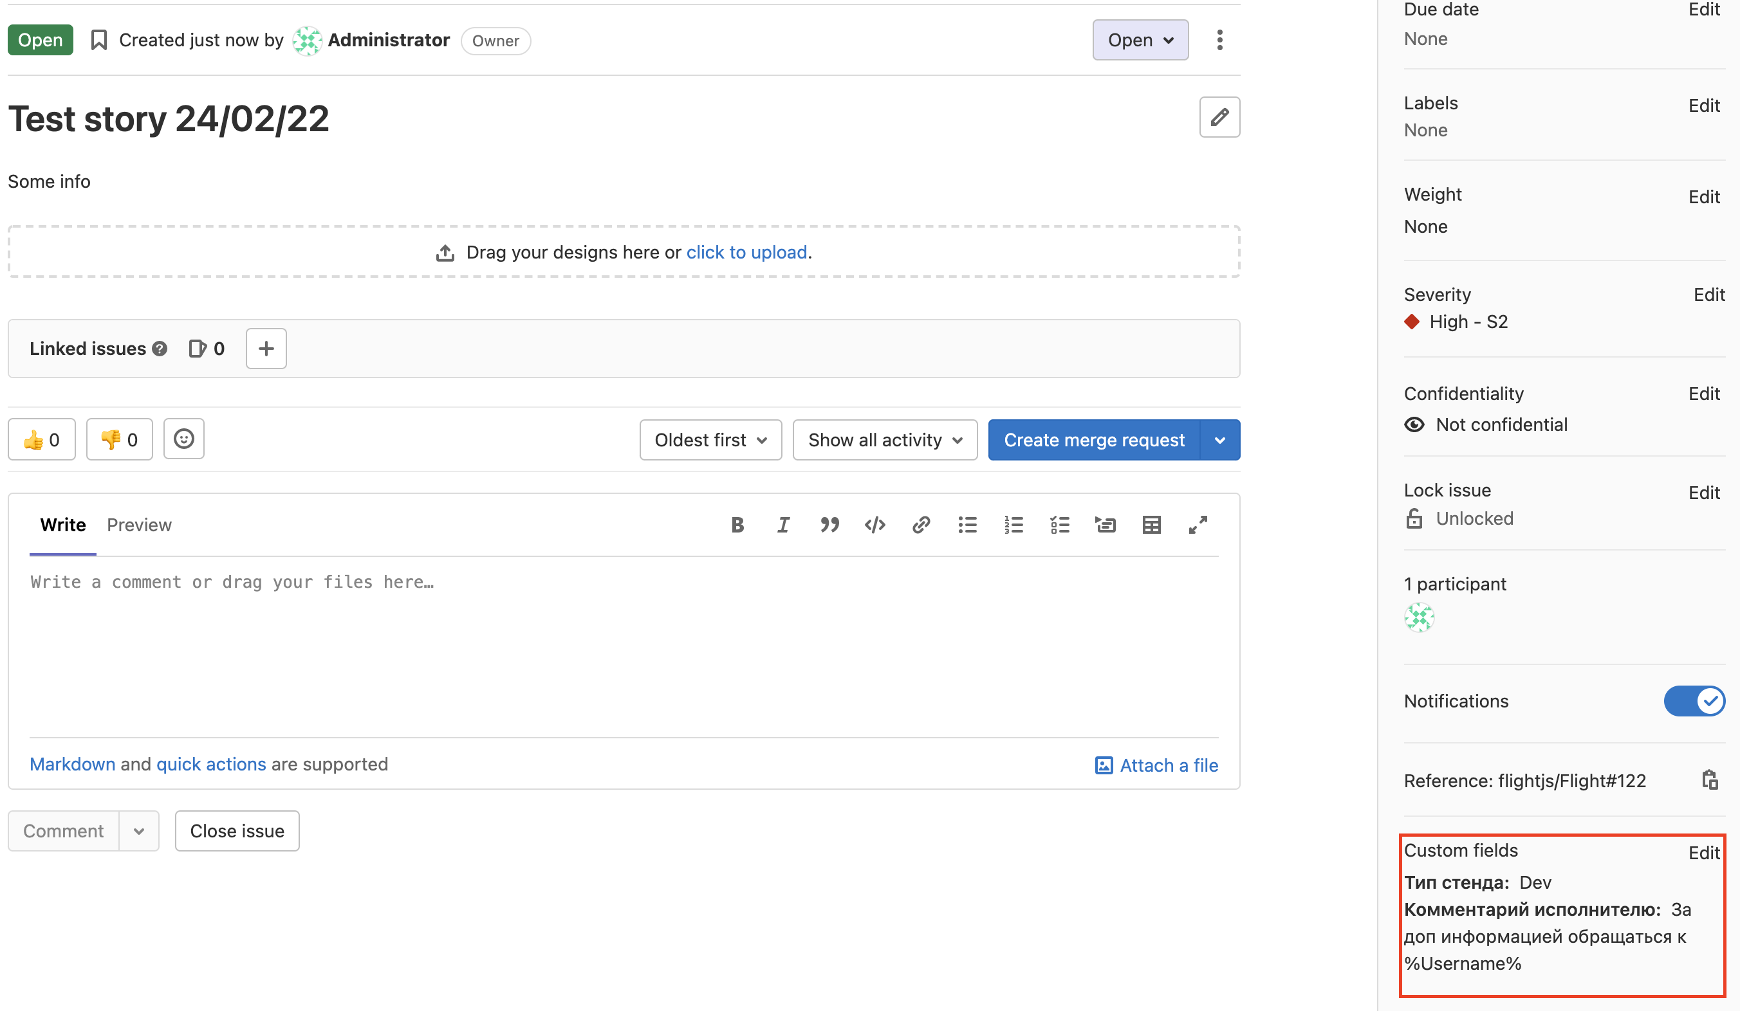This screenshot has width=1740, height=1011.
Task: Open the emoji reaction picker
Action: coord(183,439)
